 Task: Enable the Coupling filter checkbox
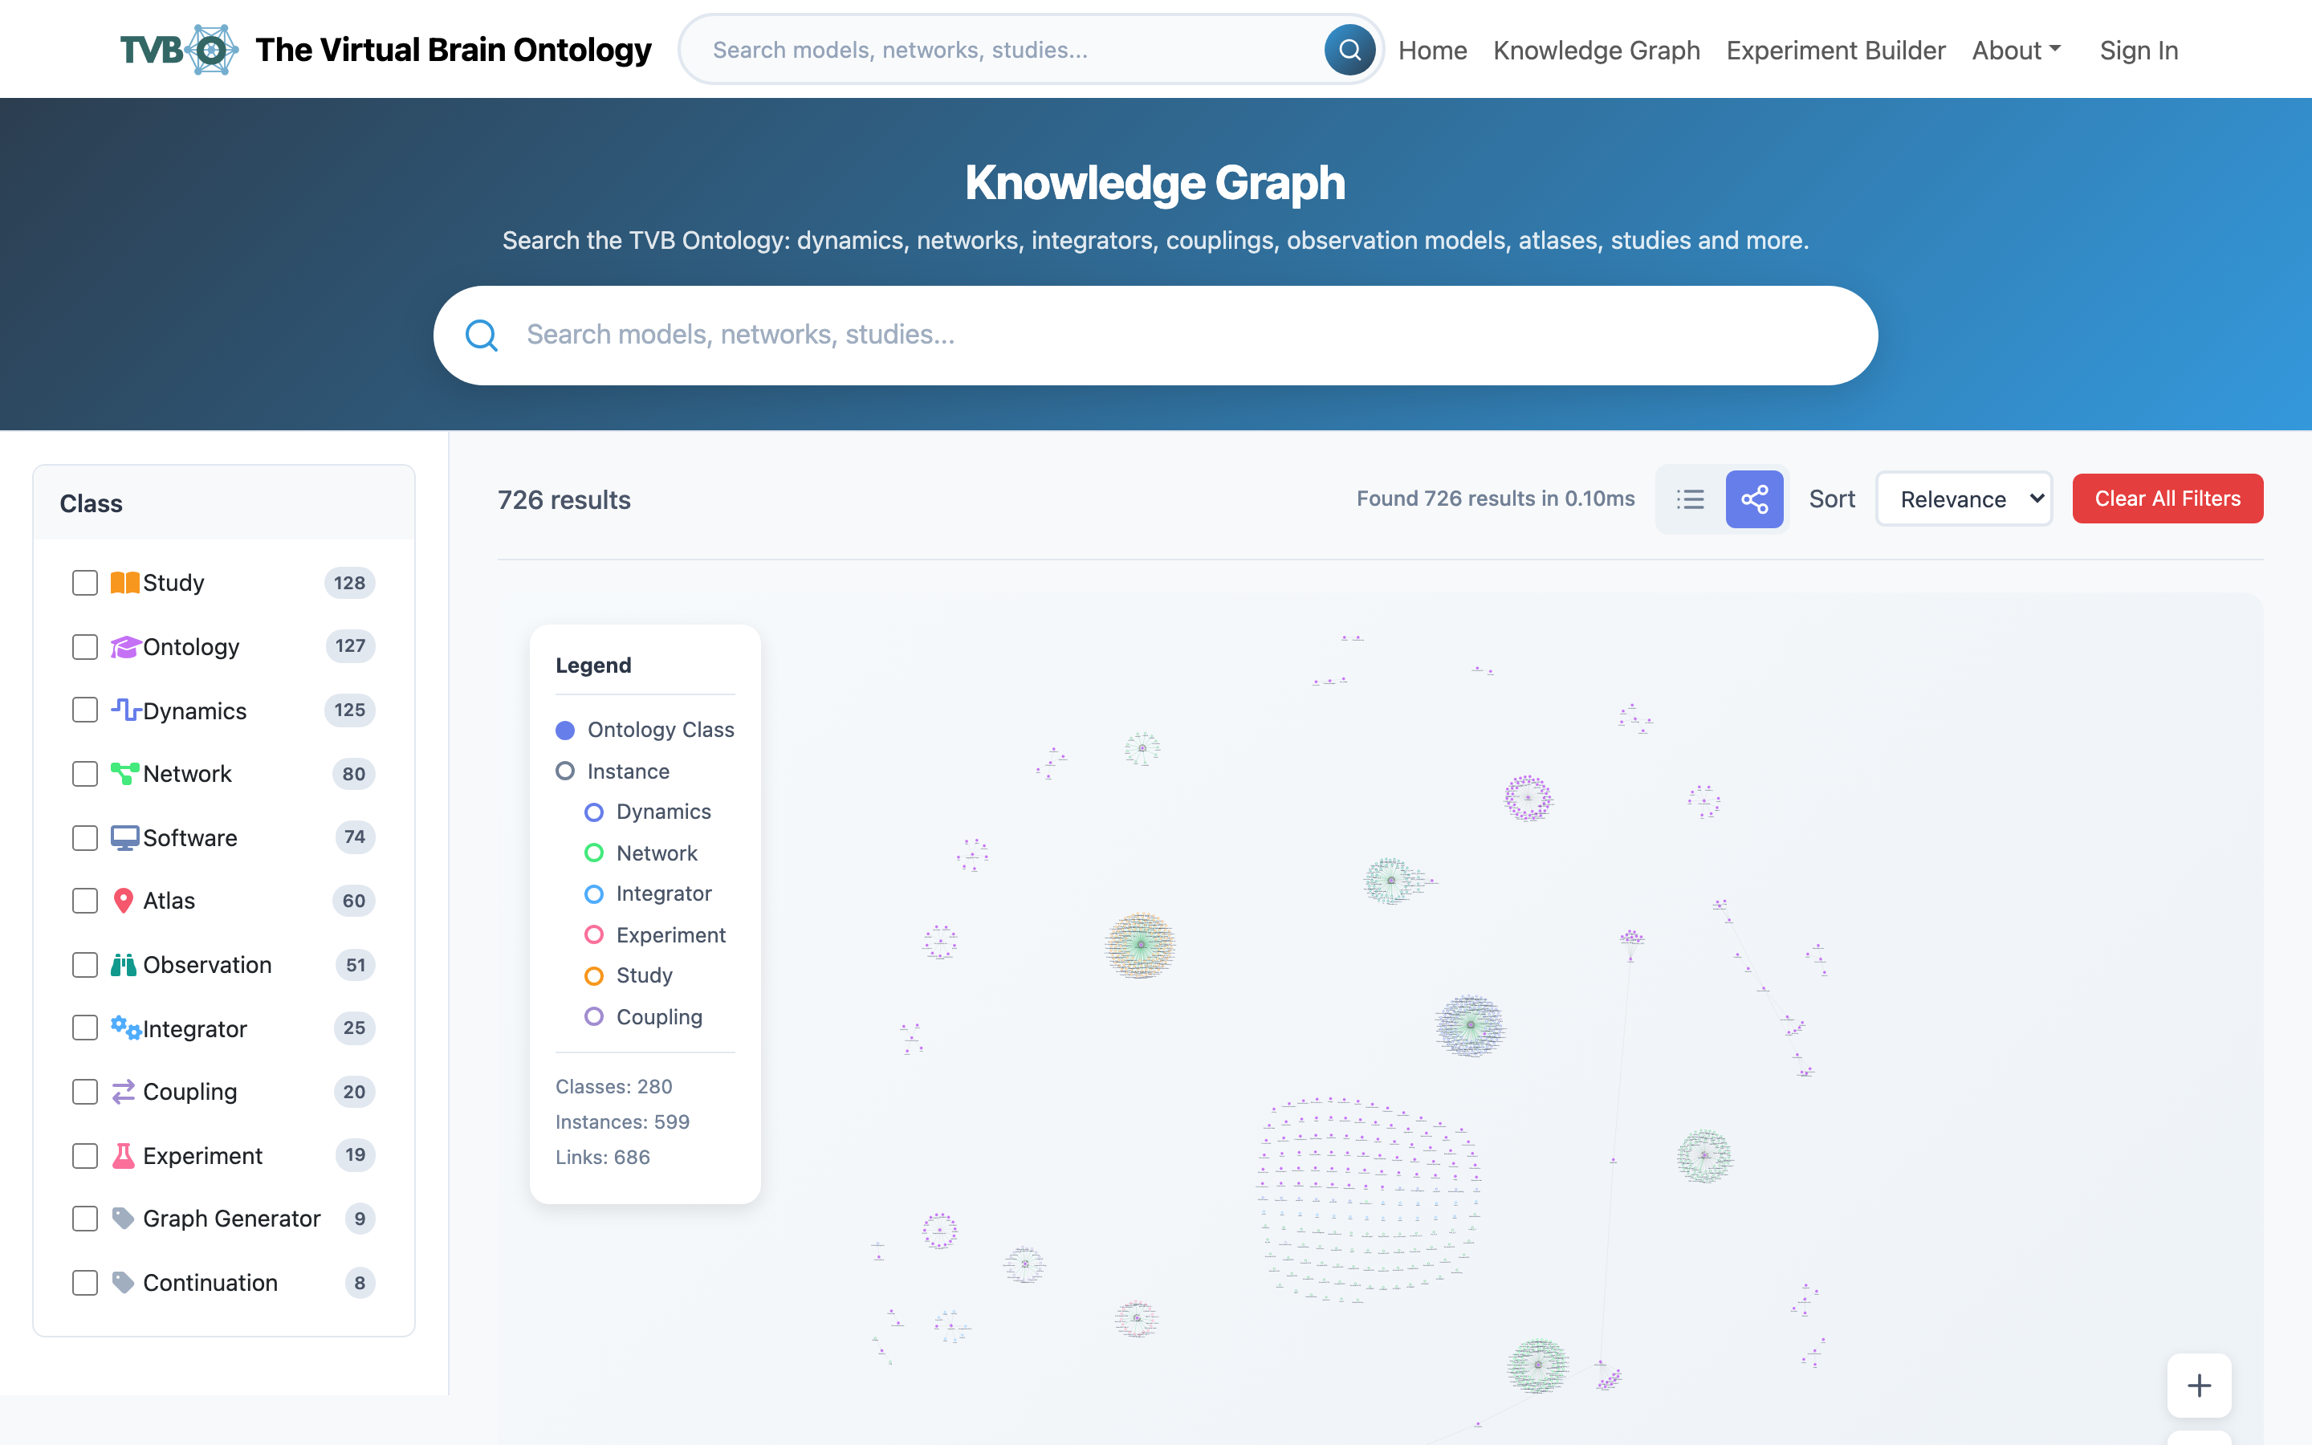click(85, 1093)
